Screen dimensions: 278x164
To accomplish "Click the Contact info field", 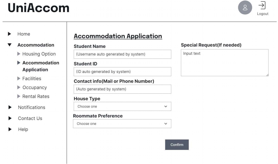I will pos(123,89).
